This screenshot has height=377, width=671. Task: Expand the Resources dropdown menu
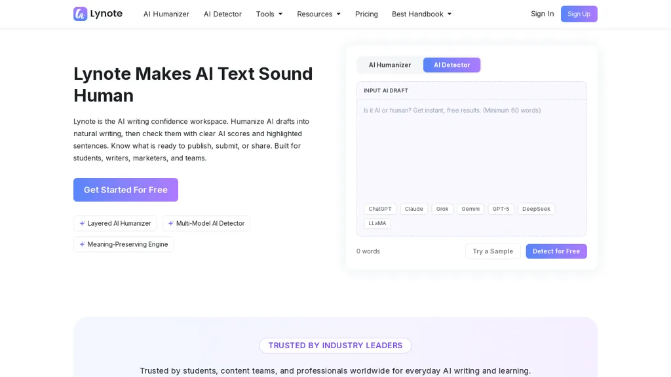[x=319, y=14]
